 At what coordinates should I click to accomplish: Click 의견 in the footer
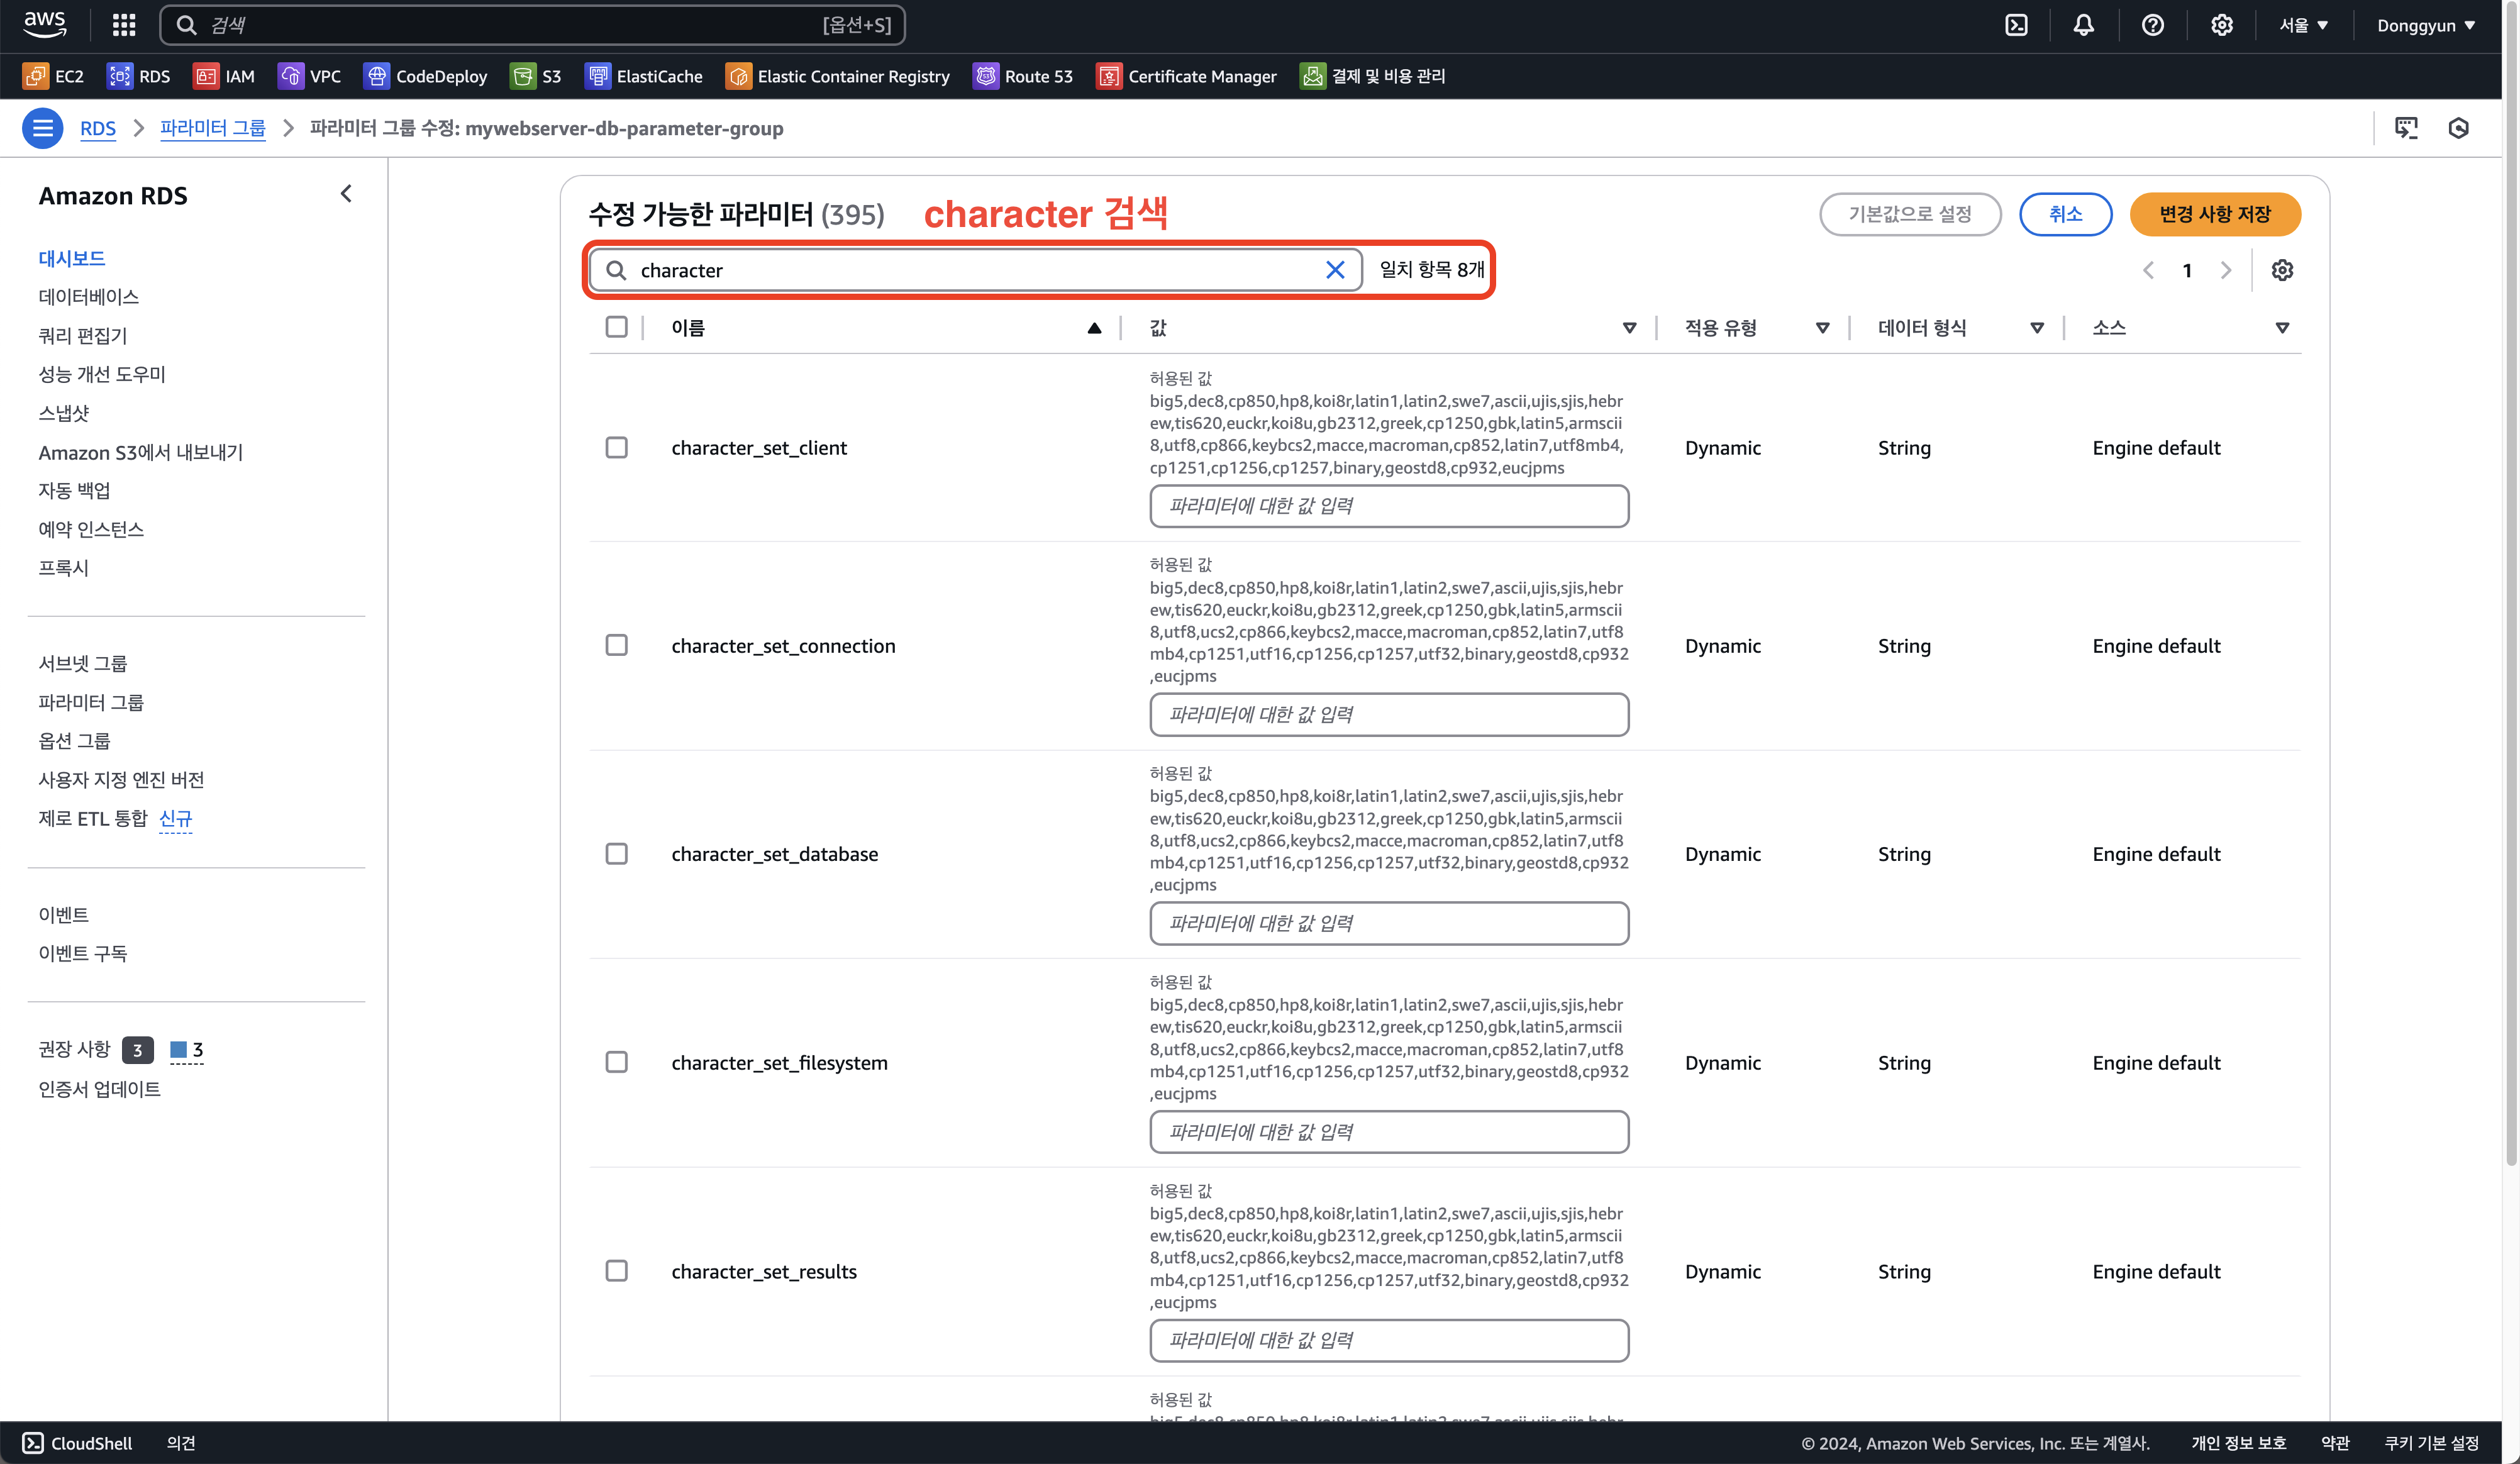(181, 1443)
